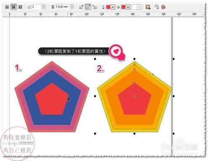Click the bottom-center selection handle
This screenshot has height=161, width=210.
tap(134, 134)
